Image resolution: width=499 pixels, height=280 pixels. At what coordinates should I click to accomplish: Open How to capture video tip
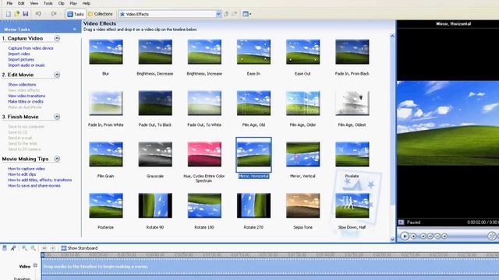(x=27, y=169)
